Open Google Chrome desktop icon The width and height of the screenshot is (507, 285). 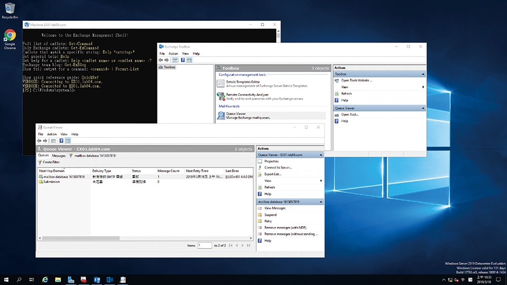(10, 39)
